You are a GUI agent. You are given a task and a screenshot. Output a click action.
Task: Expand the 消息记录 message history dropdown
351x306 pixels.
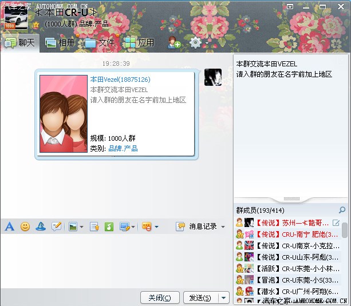[223, 226]
